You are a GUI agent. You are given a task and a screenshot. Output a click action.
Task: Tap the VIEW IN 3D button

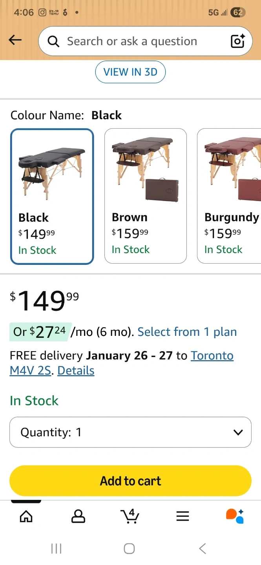pyautogui.click(x=130, y=72)
